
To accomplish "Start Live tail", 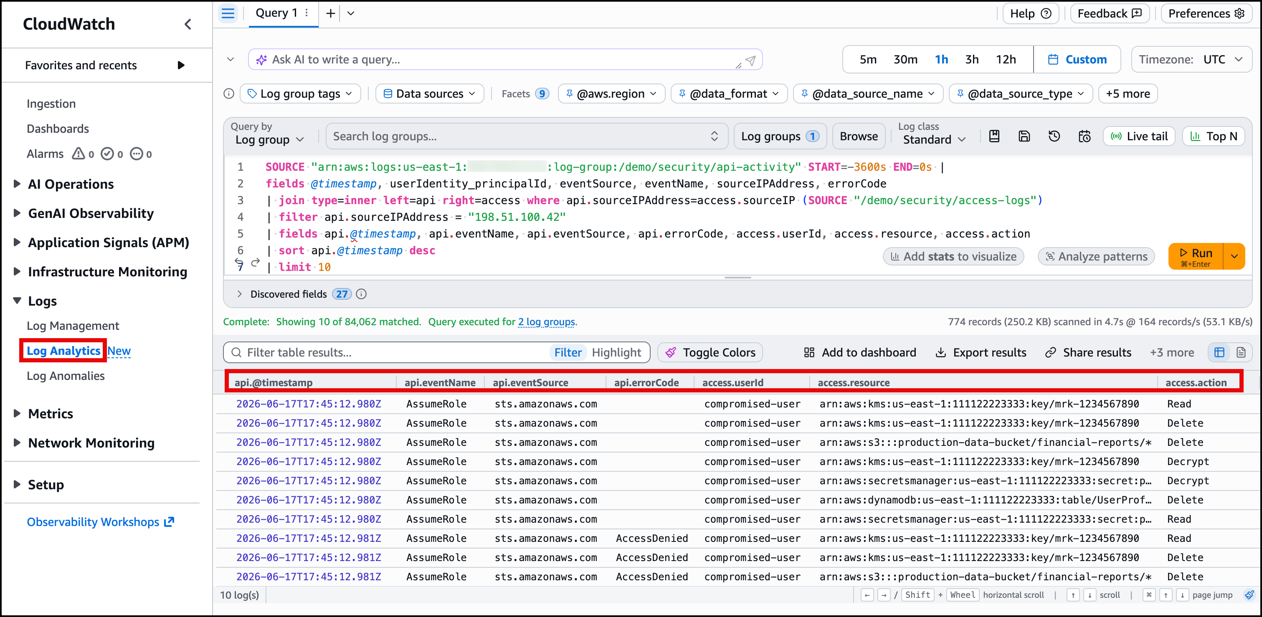I will tap(1140, 136).
